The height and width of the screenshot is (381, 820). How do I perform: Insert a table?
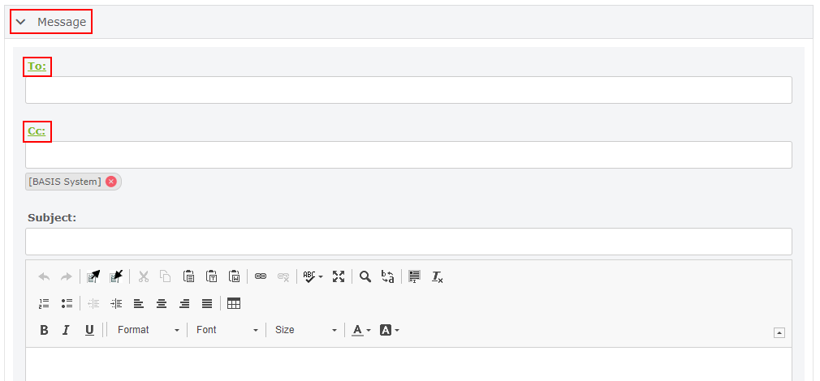234,303
